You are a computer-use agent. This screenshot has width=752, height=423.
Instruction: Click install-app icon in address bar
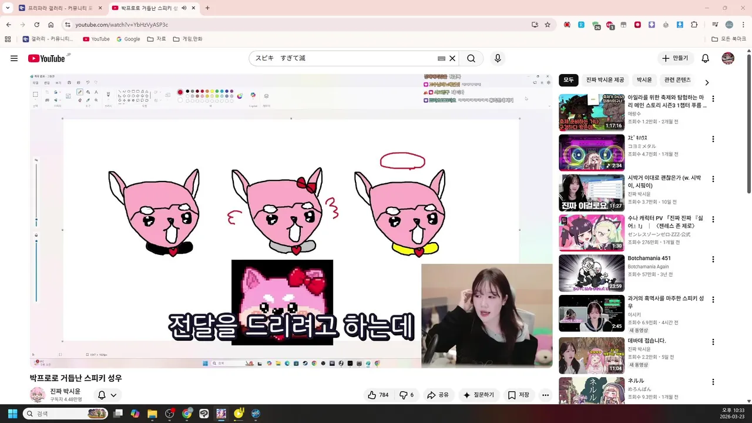click(x=535, y=25)
